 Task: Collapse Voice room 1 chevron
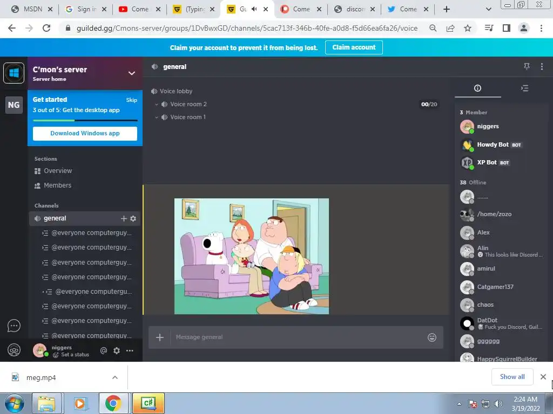point(157,117)
